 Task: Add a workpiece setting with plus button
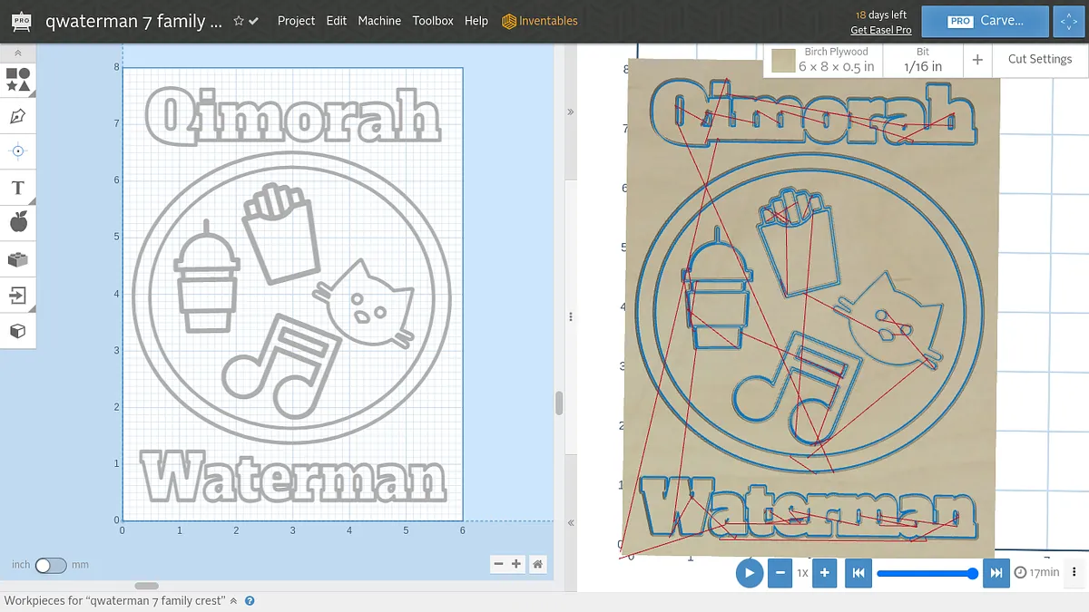[x=977, y=60]
